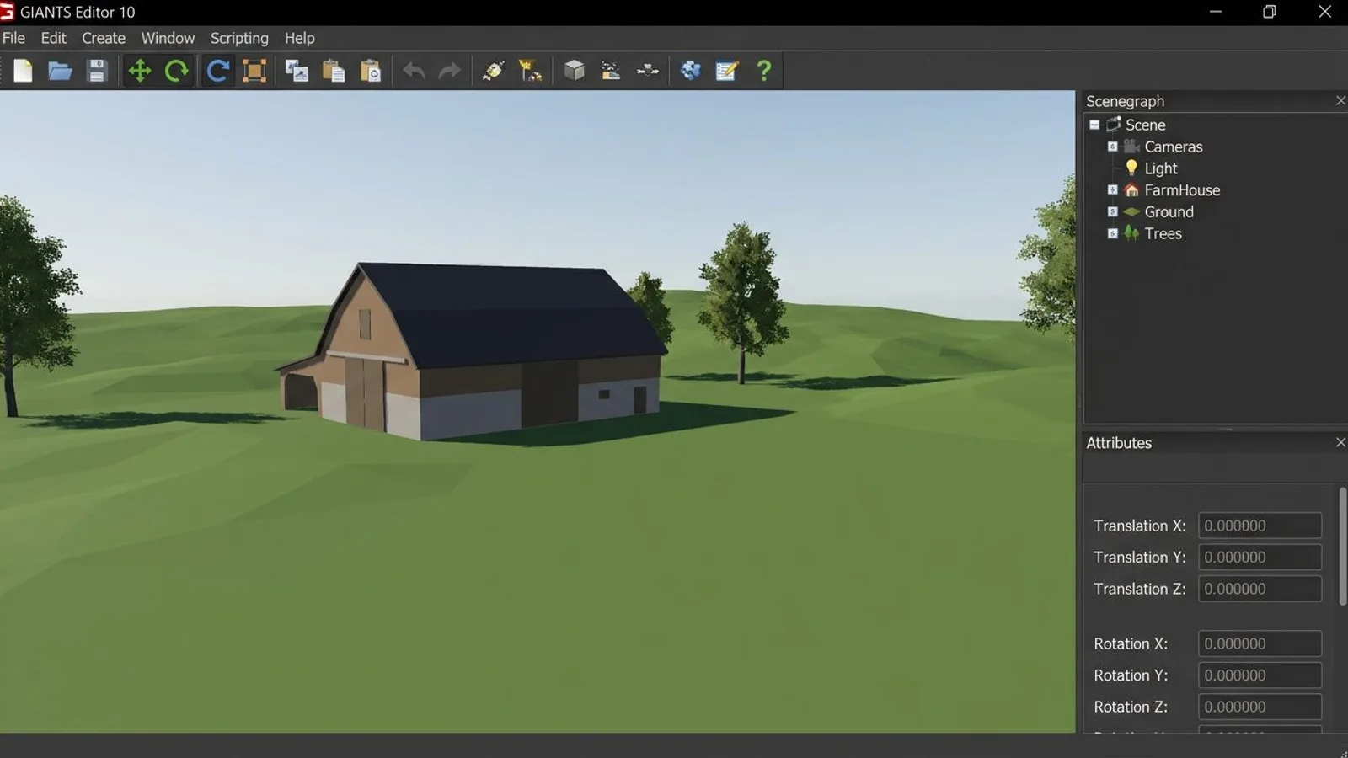Click the toolbar icon right of terrain icon
1348x758 pixels.
[x=648, y=71]
